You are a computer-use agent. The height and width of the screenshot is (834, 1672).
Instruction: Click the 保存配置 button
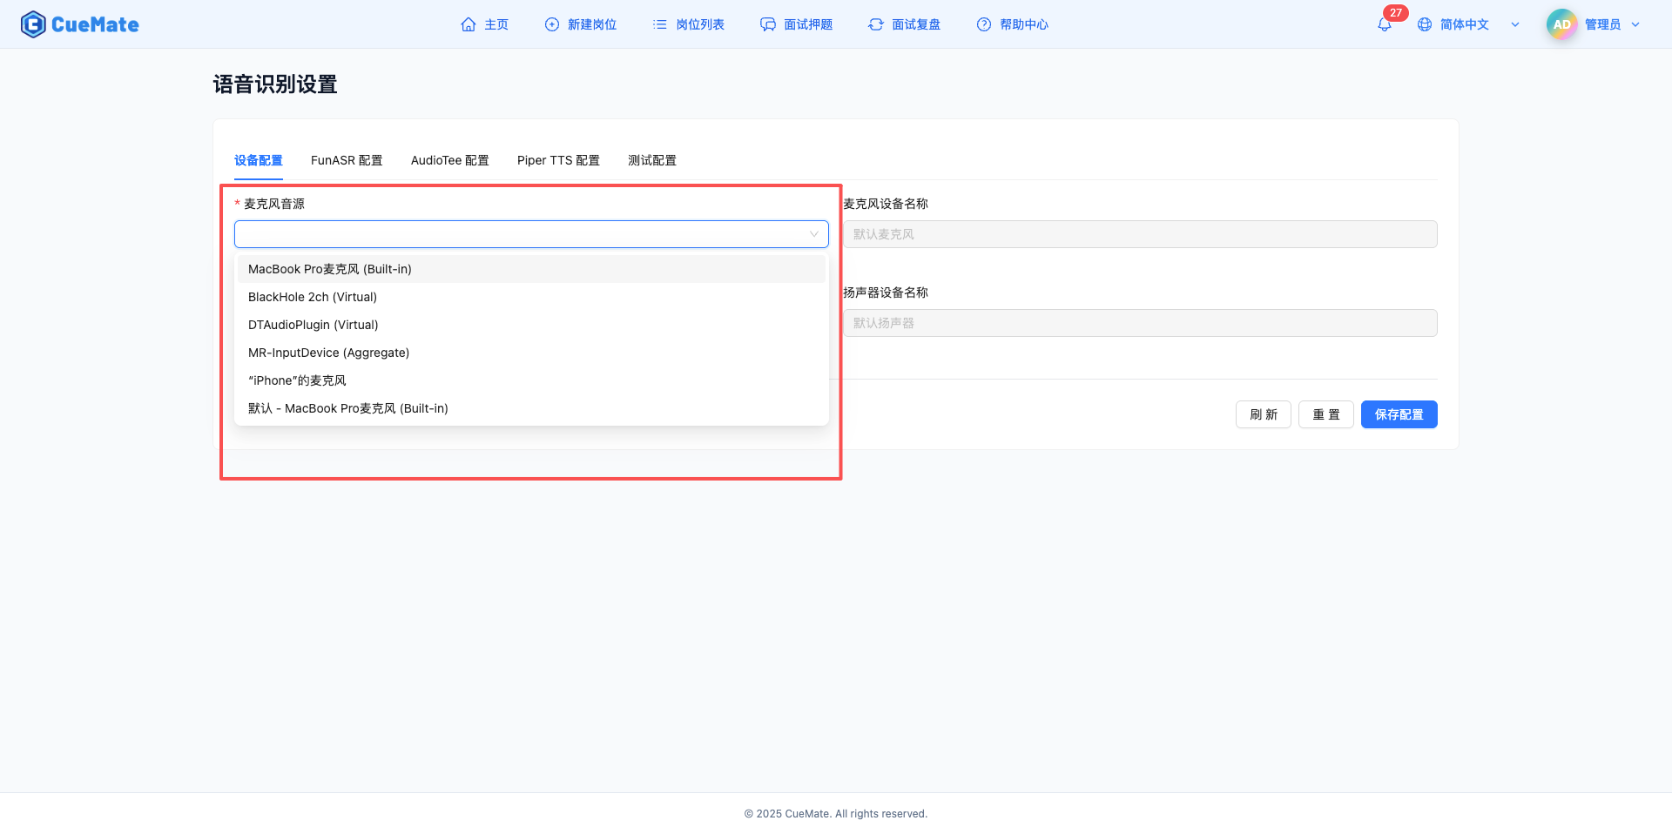1399,414
